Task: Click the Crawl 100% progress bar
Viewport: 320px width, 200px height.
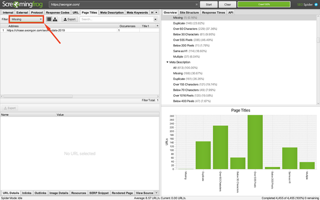Action: 264,4
